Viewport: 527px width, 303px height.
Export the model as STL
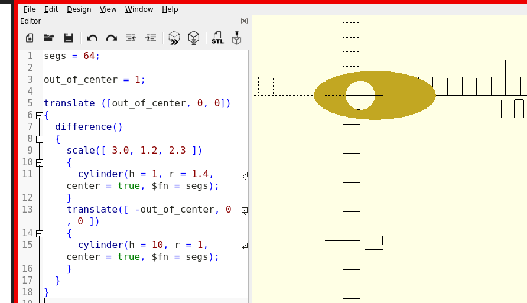tap(217, 38)
